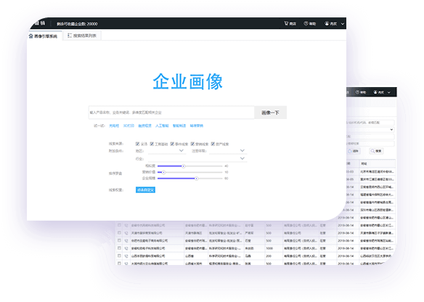The width and height of the screenshot is (424, 302).
Task: Open the 商店 shopping cart icon
Action: click(286, 23)
